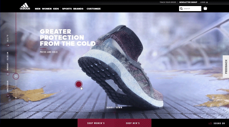Click Shop Women's button
Viewport: 229px width, 127px height.
[x=96, y=123]
